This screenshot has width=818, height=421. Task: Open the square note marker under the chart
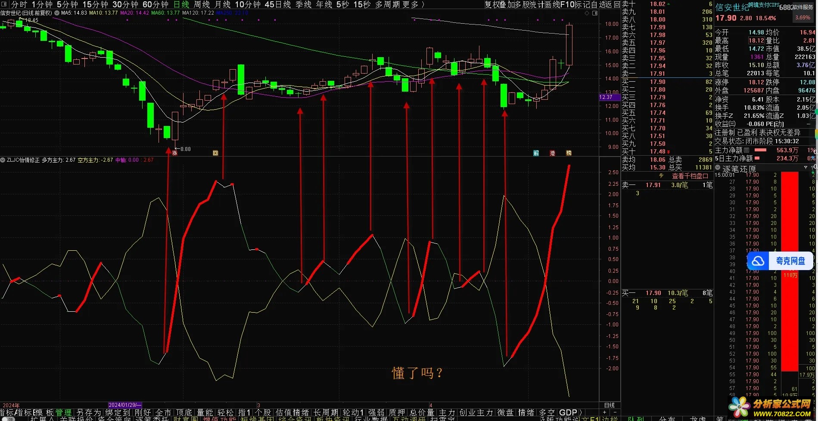pos(215,153)
